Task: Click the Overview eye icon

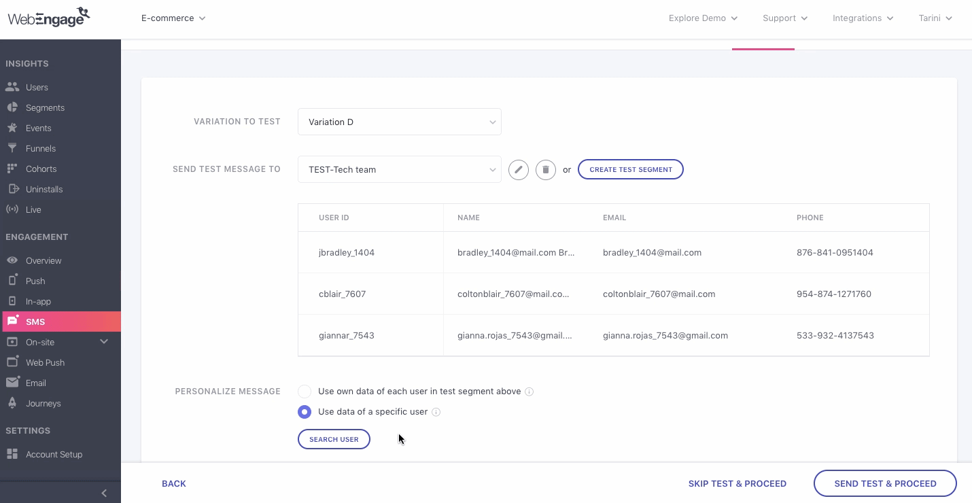Action: click(x=12, y=260)
